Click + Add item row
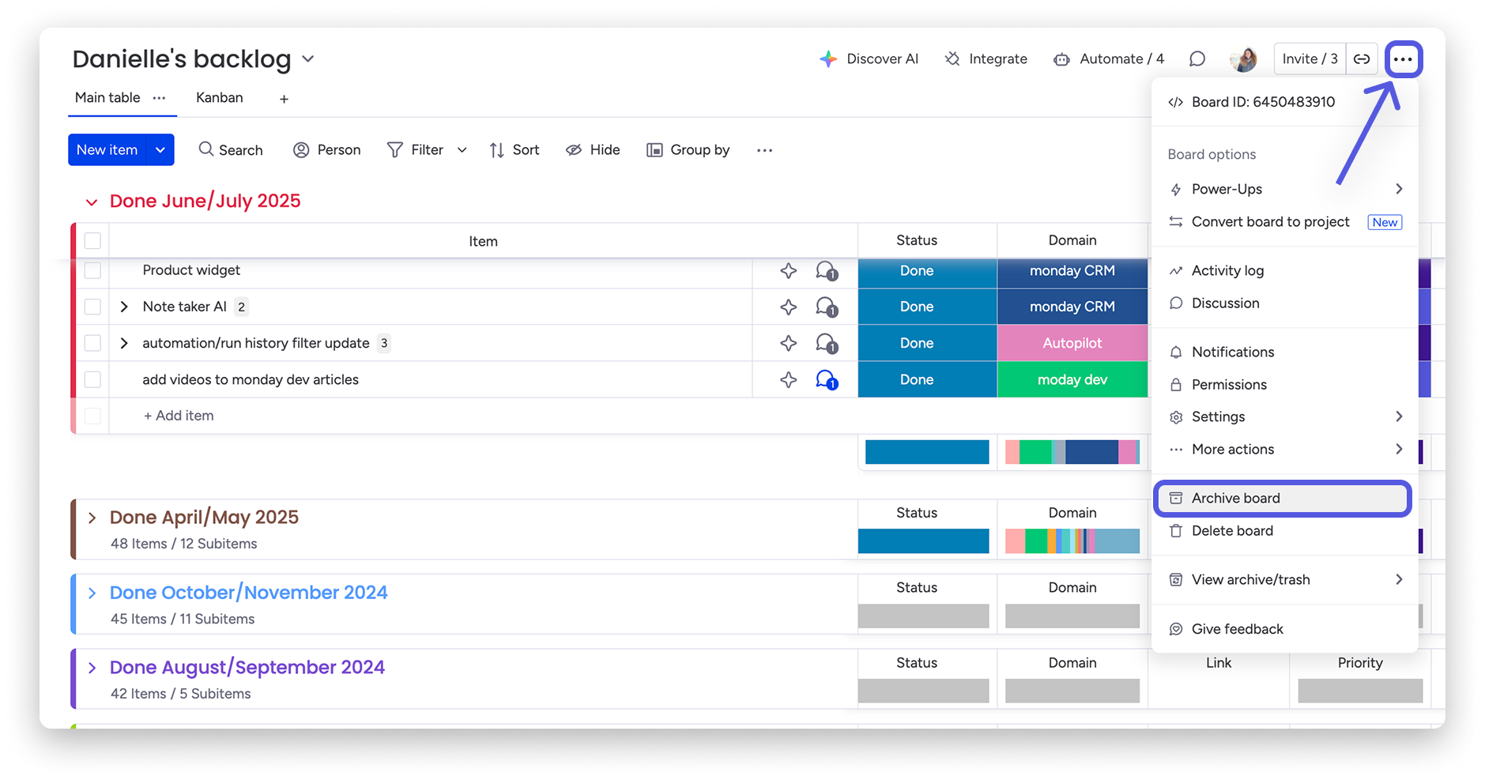This screenshot has height=780, width=1485. [179, 416]
